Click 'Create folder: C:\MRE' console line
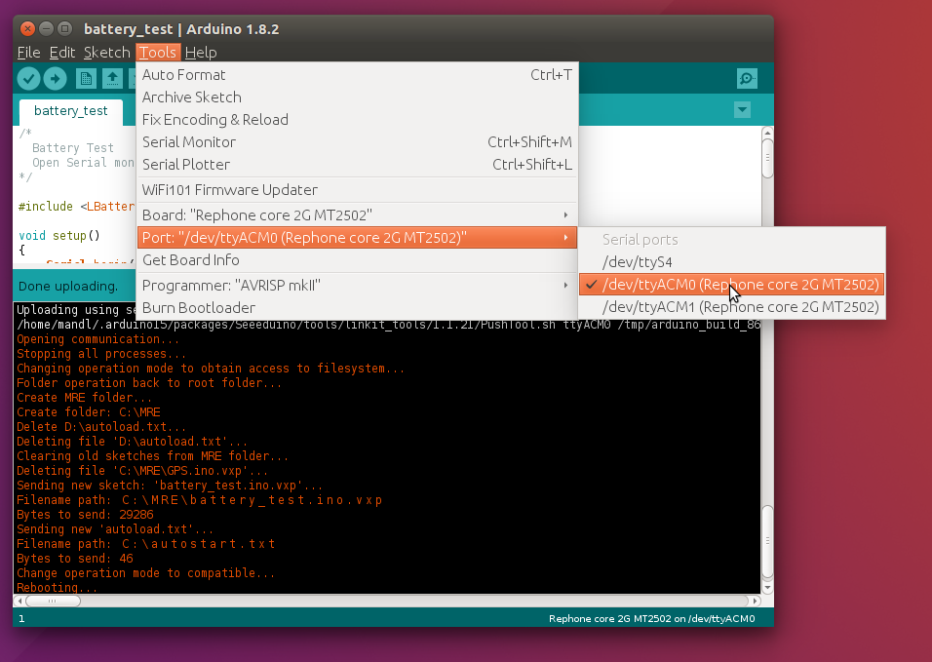932x662 pixels. tap(89, 412)
